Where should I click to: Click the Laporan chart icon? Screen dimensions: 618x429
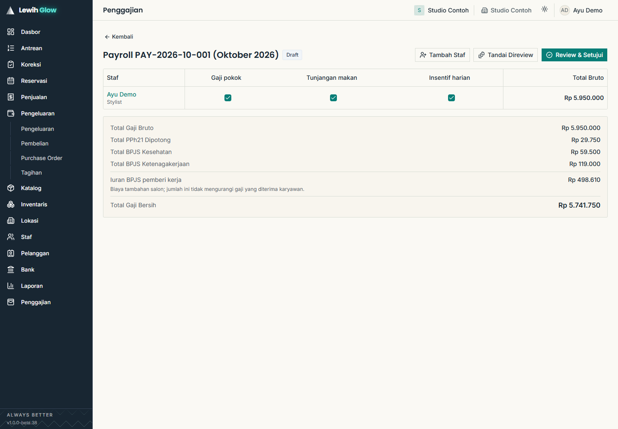(11, 286)
